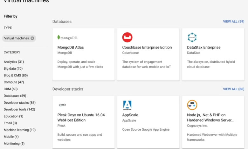Filter by Analytics (31) category
This screenshot has width=248, height=149.
[14, 62]
